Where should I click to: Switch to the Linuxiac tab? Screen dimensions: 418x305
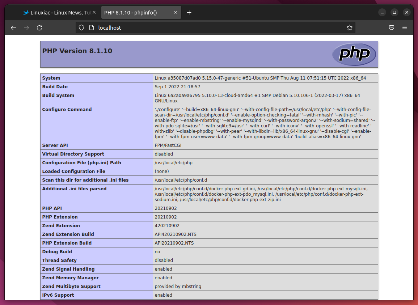[x=59, y=13]
